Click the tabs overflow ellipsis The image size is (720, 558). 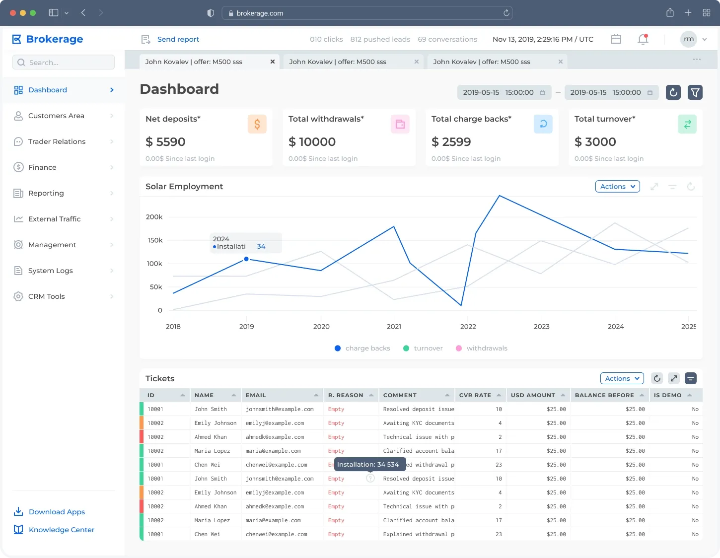coord(697,60)
